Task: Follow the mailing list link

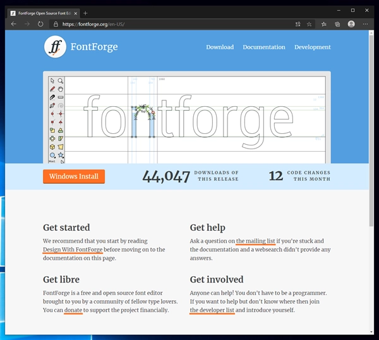Action: [x=255, y=241]
